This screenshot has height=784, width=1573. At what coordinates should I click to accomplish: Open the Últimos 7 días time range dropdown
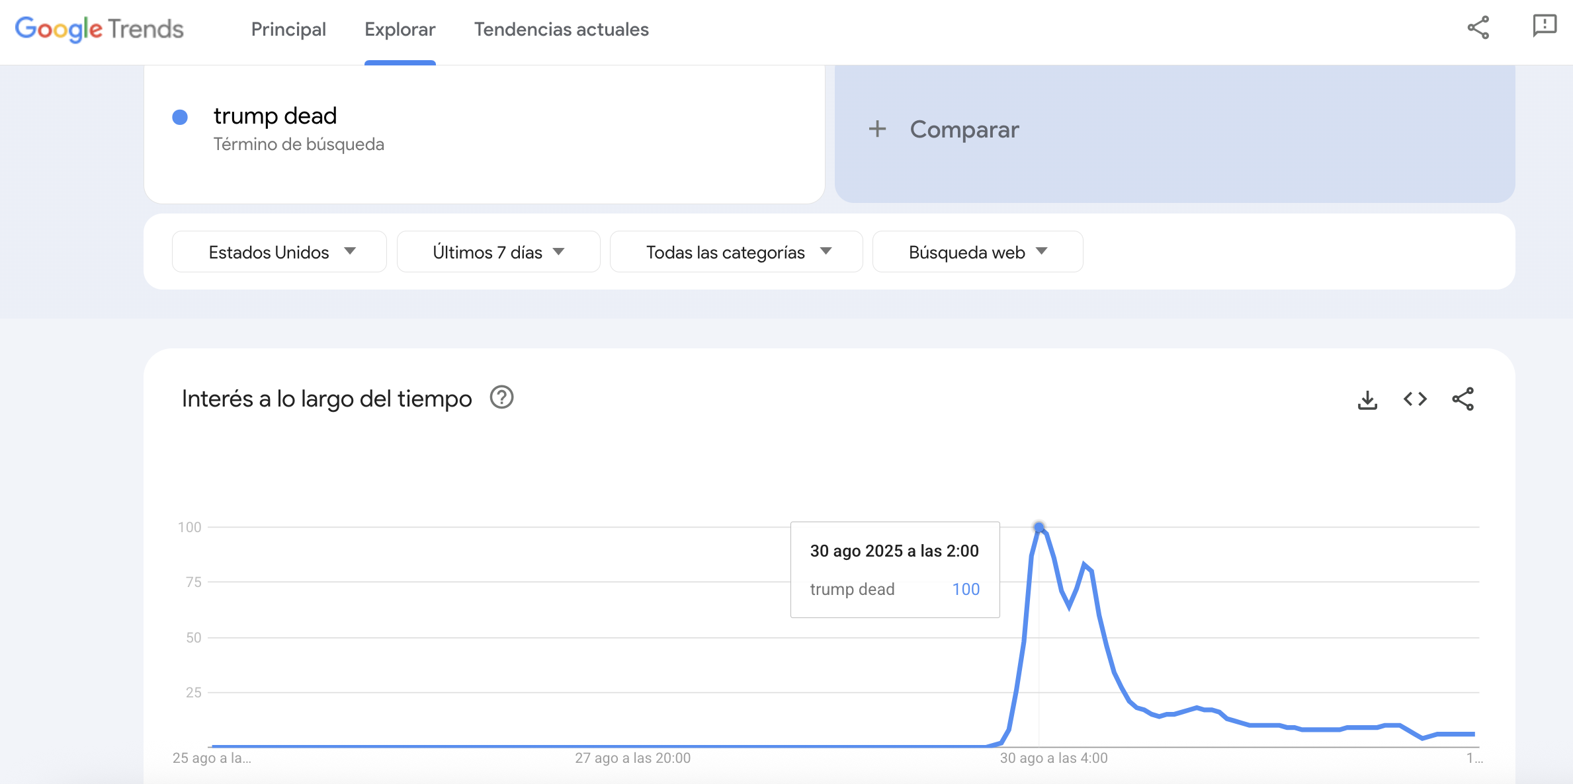coord(498,252)
